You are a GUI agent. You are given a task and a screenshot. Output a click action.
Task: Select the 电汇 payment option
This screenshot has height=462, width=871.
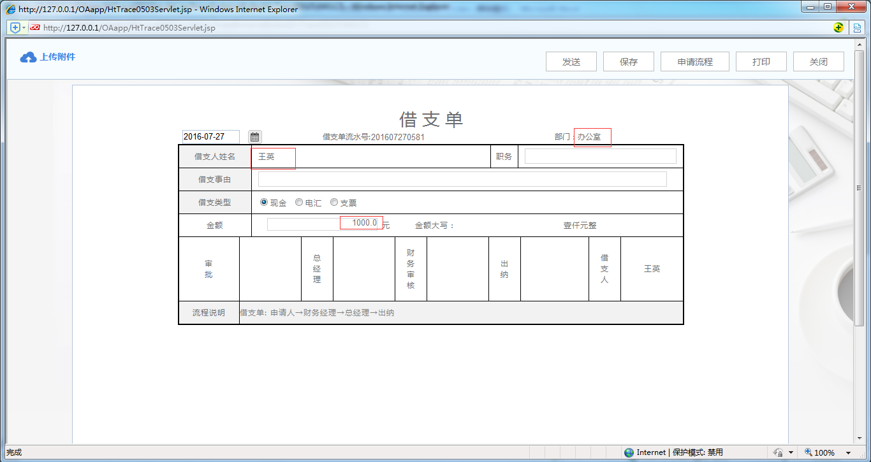pos(298,202)
